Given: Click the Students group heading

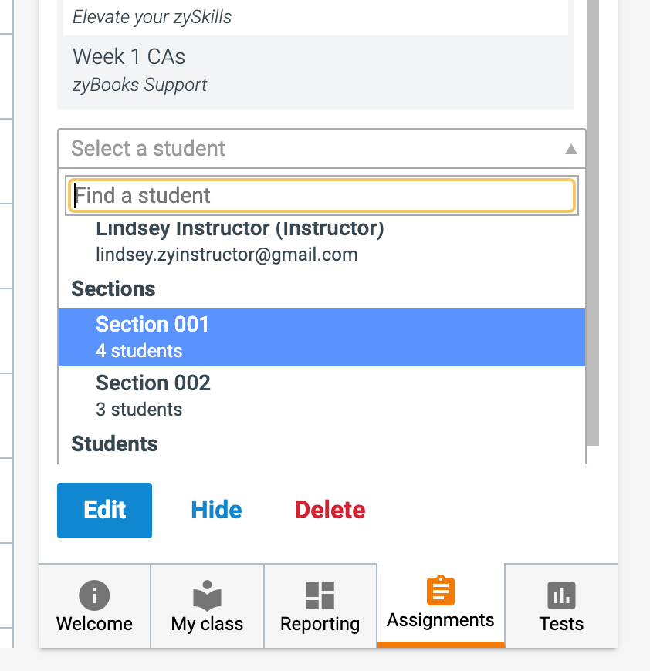Looking at the screenshot, I should (114, 443).
